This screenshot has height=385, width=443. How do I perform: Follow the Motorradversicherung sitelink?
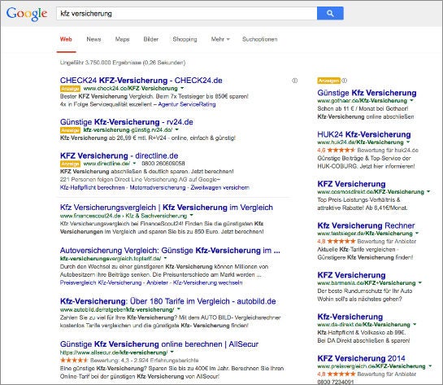tap(158, 187)
